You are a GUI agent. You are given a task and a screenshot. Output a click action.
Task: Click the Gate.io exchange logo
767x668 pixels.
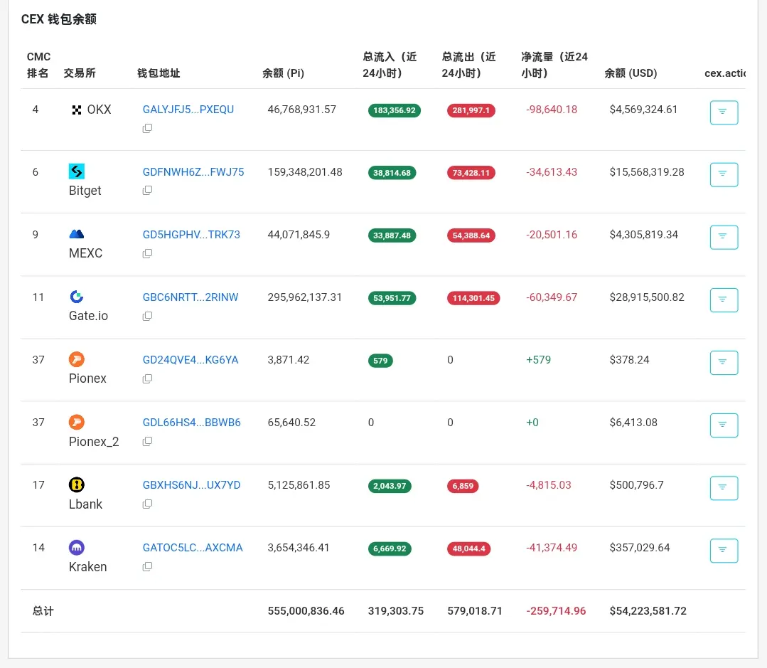coord(77,297)
